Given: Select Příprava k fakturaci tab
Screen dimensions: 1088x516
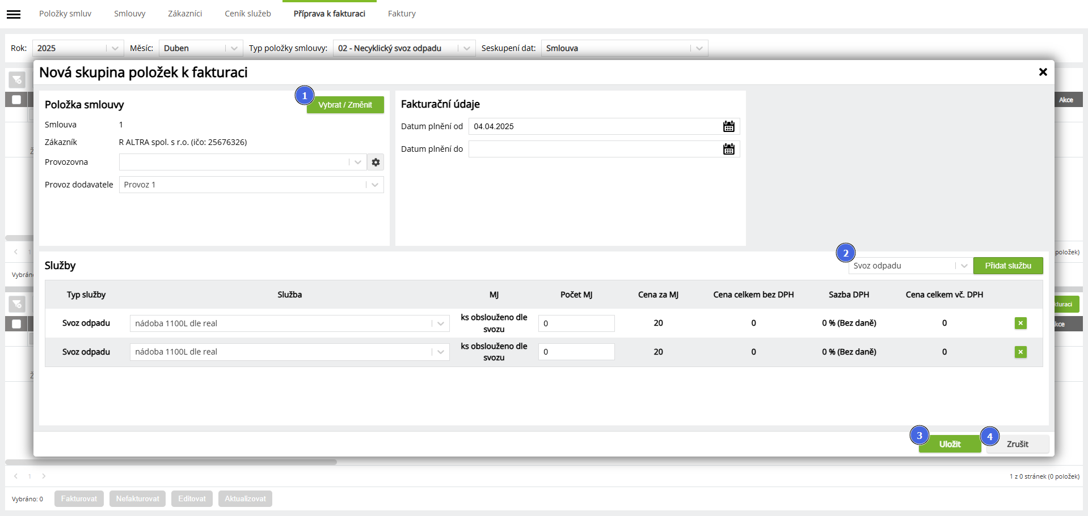Looking at the screenshot, I should point(330,14).
